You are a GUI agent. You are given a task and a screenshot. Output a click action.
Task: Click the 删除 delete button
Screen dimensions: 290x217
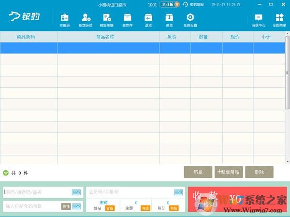pyautogui.click(x=259, y=172)
